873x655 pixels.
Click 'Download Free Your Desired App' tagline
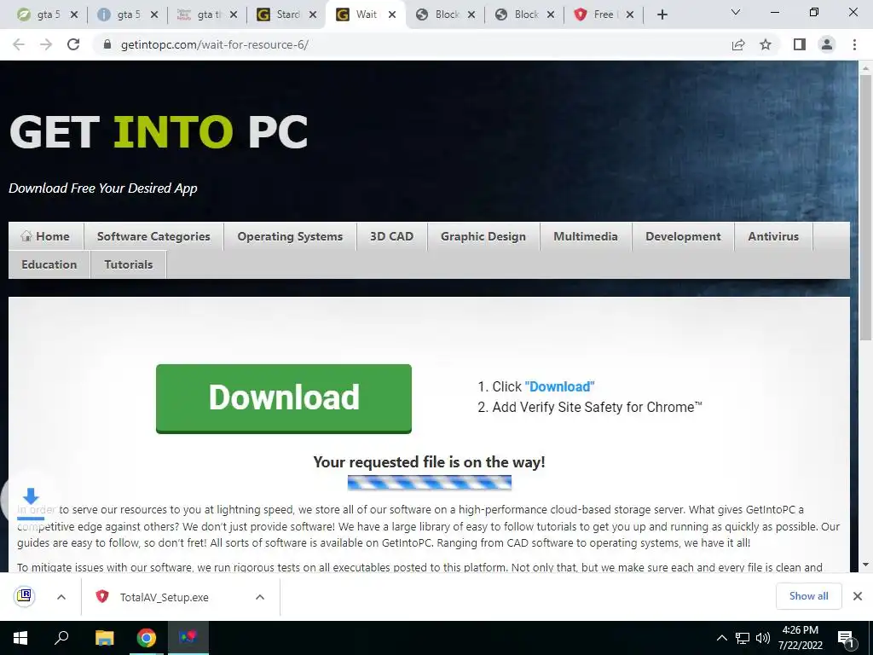tap(103, 188)
